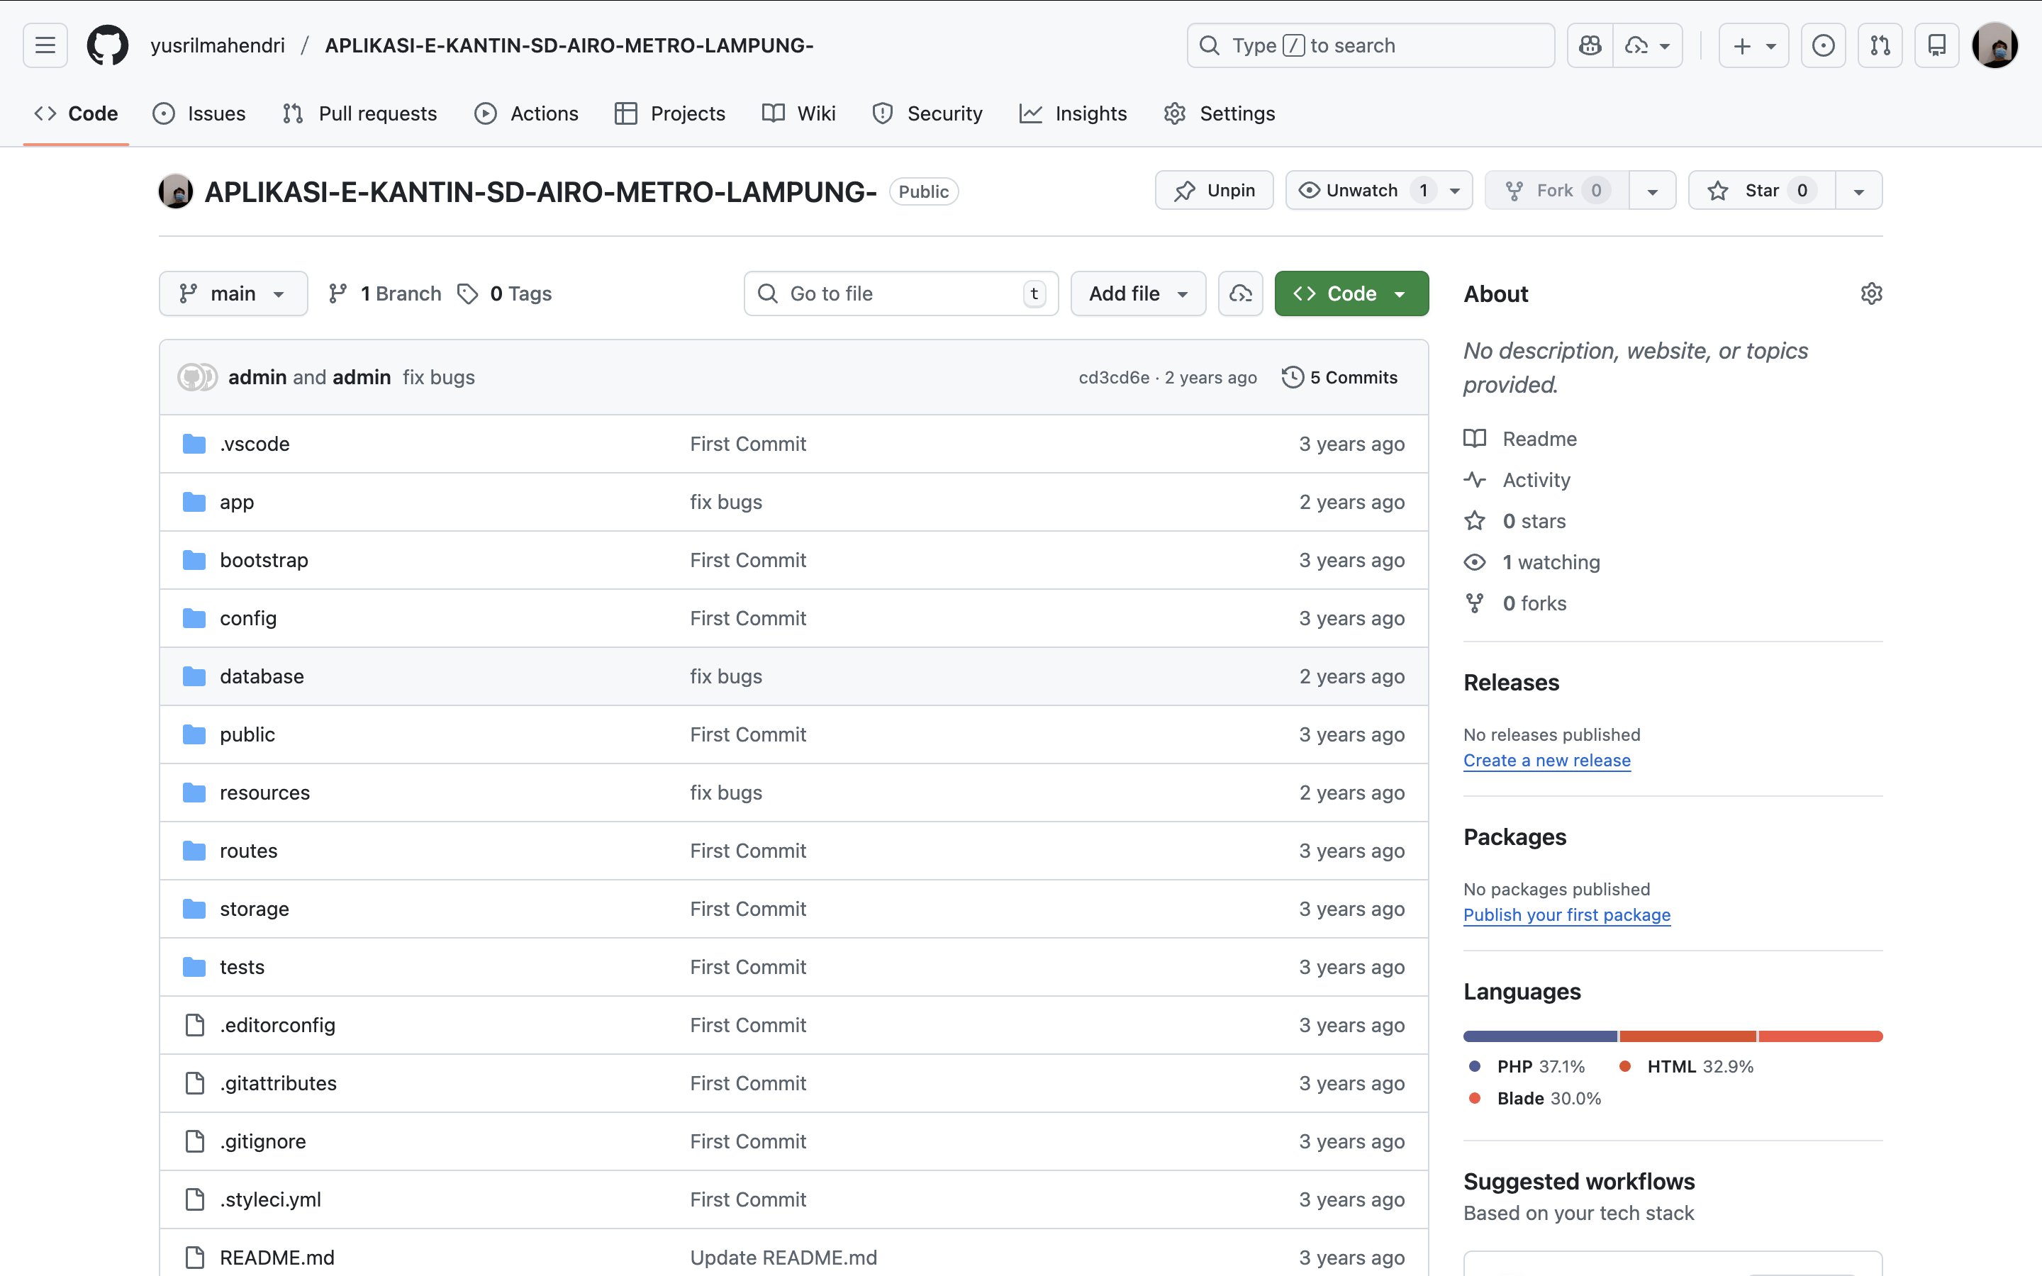Expand the Add file dropdown
Image resolution: width=2042 pixels, height=1276 pixels.
[1137, 293]
